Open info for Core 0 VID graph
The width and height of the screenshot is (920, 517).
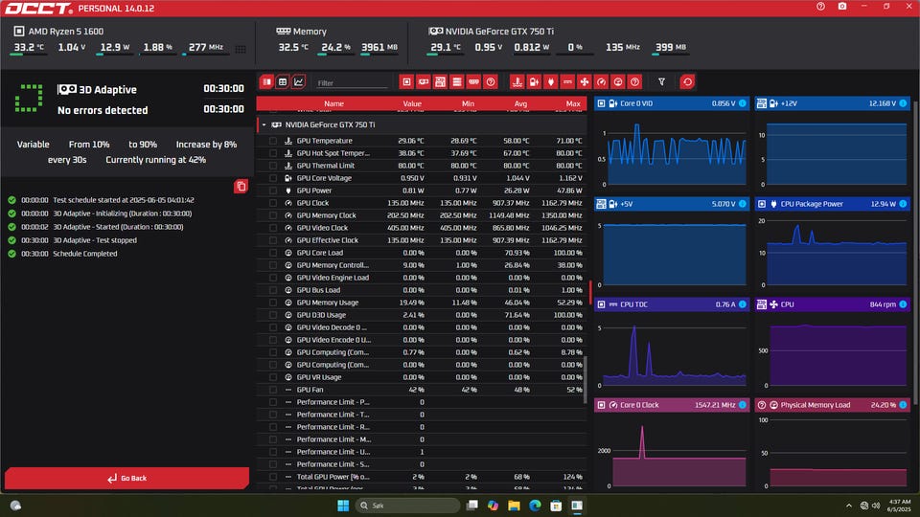(x=742, y=103)
